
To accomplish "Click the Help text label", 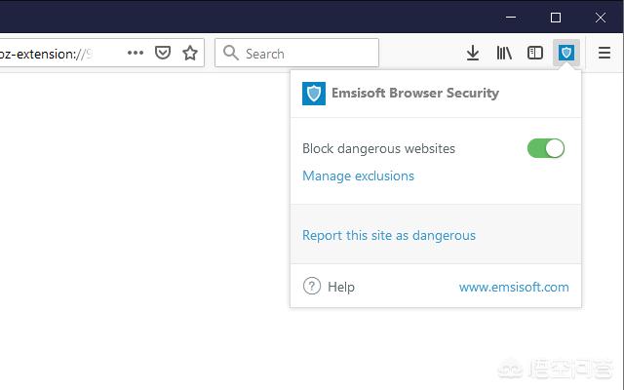I will click(x=341, y=287).
